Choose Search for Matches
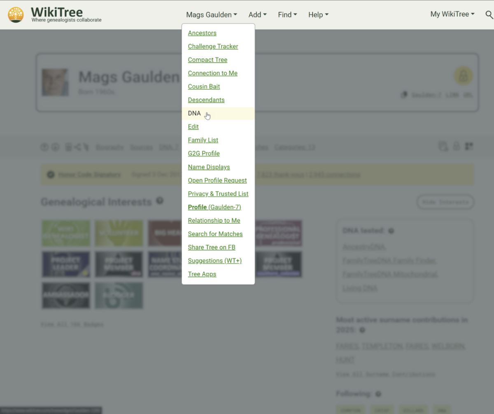This screenshot has width=494, height=414. [215, 234]
